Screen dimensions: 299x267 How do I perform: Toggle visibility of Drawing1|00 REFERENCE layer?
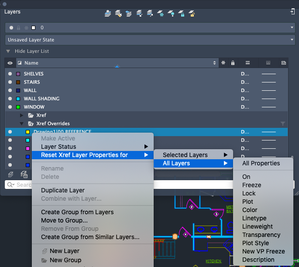pyautogui.click(x=10, y=132)
